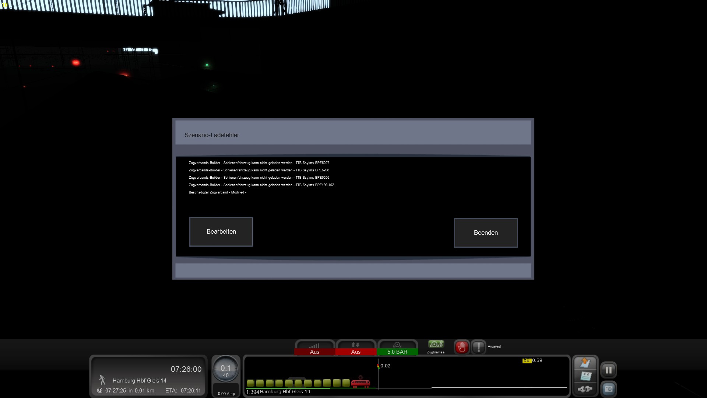The width and height of the screenshot is (707, 398).
Task: Click the red locomotive on track monitor
Action: point(360,383)
